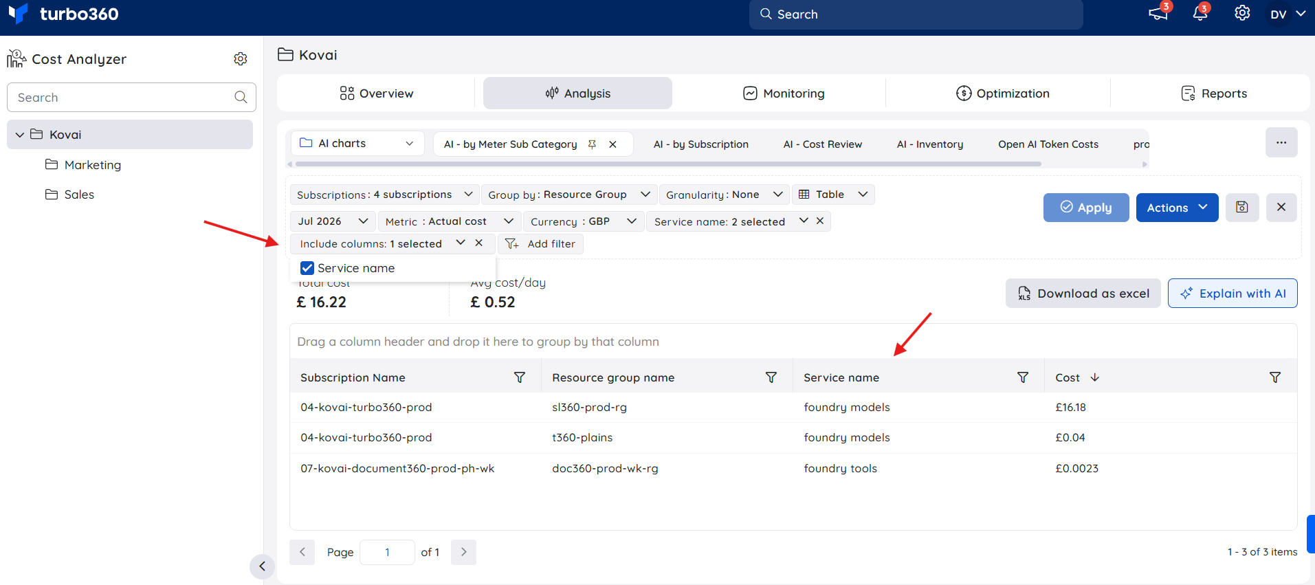Click the Apply button

tap(1086, 208)
